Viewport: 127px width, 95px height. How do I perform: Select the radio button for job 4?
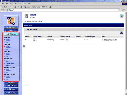(x=26, y=40)
